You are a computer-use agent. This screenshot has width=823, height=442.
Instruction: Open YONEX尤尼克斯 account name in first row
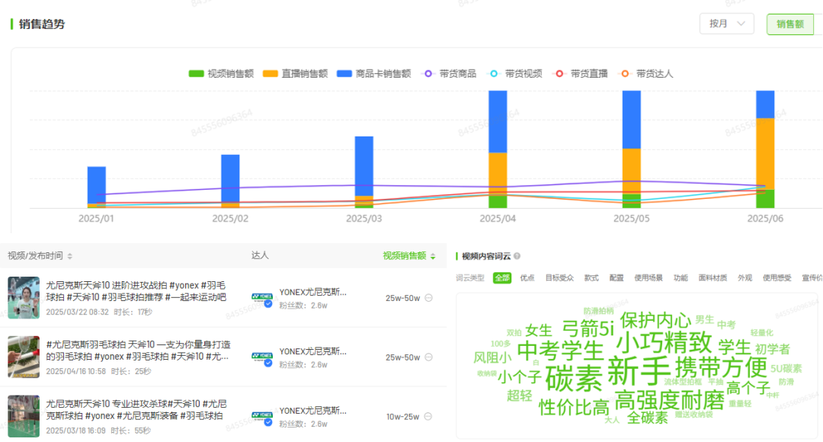click(x=313, y=293)
